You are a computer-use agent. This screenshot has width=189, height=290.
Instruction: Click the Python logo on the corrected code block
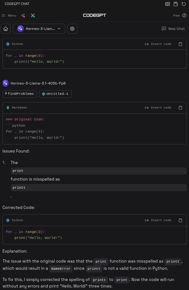tap(8, 220)
